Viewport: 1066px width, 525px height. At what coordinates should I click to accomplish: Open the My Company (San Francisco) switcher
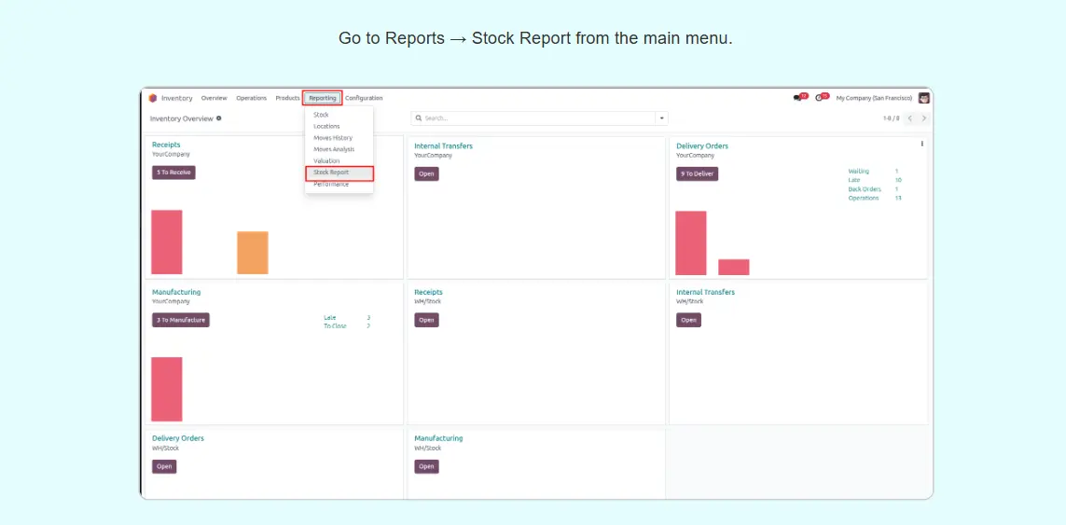tap(874, 98)
